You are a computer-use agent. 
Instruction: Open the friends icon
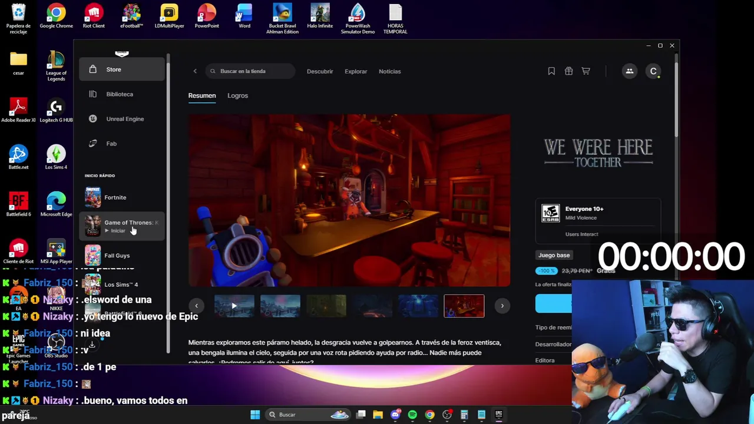[629, 71]
